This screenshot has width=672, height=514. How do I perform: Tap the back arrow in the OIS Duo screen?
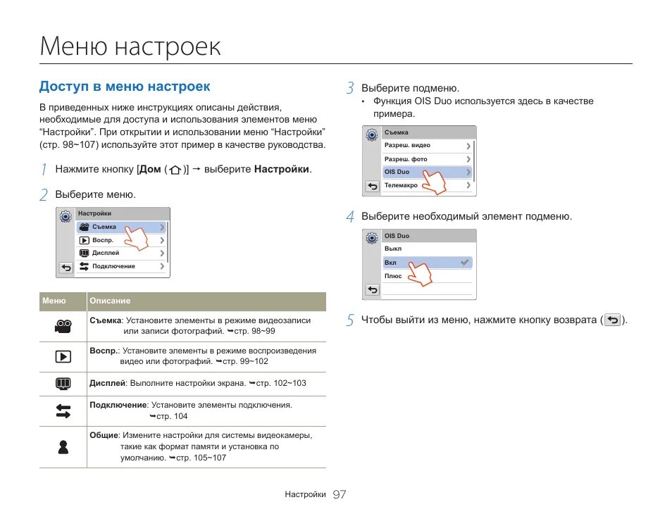pos(373,290)
